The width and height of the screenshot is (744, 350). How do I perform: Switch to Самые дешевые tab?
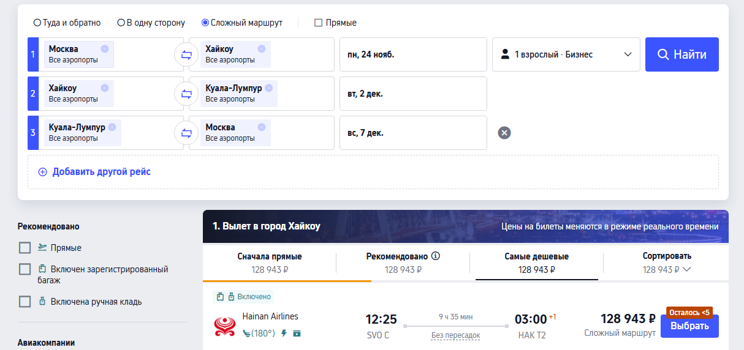pos(536,262)
